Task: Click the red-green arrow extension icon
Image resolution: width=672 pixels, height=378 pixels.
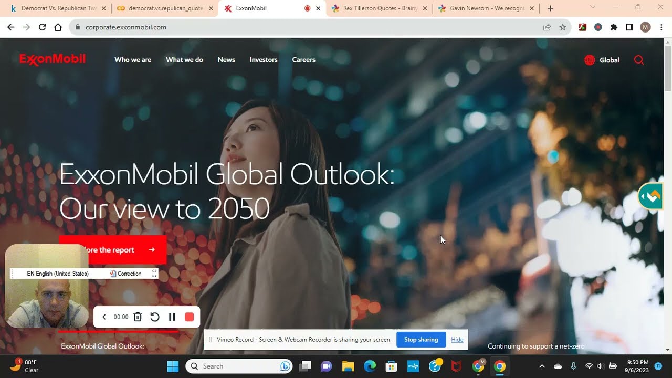Action: coord(582,27)
